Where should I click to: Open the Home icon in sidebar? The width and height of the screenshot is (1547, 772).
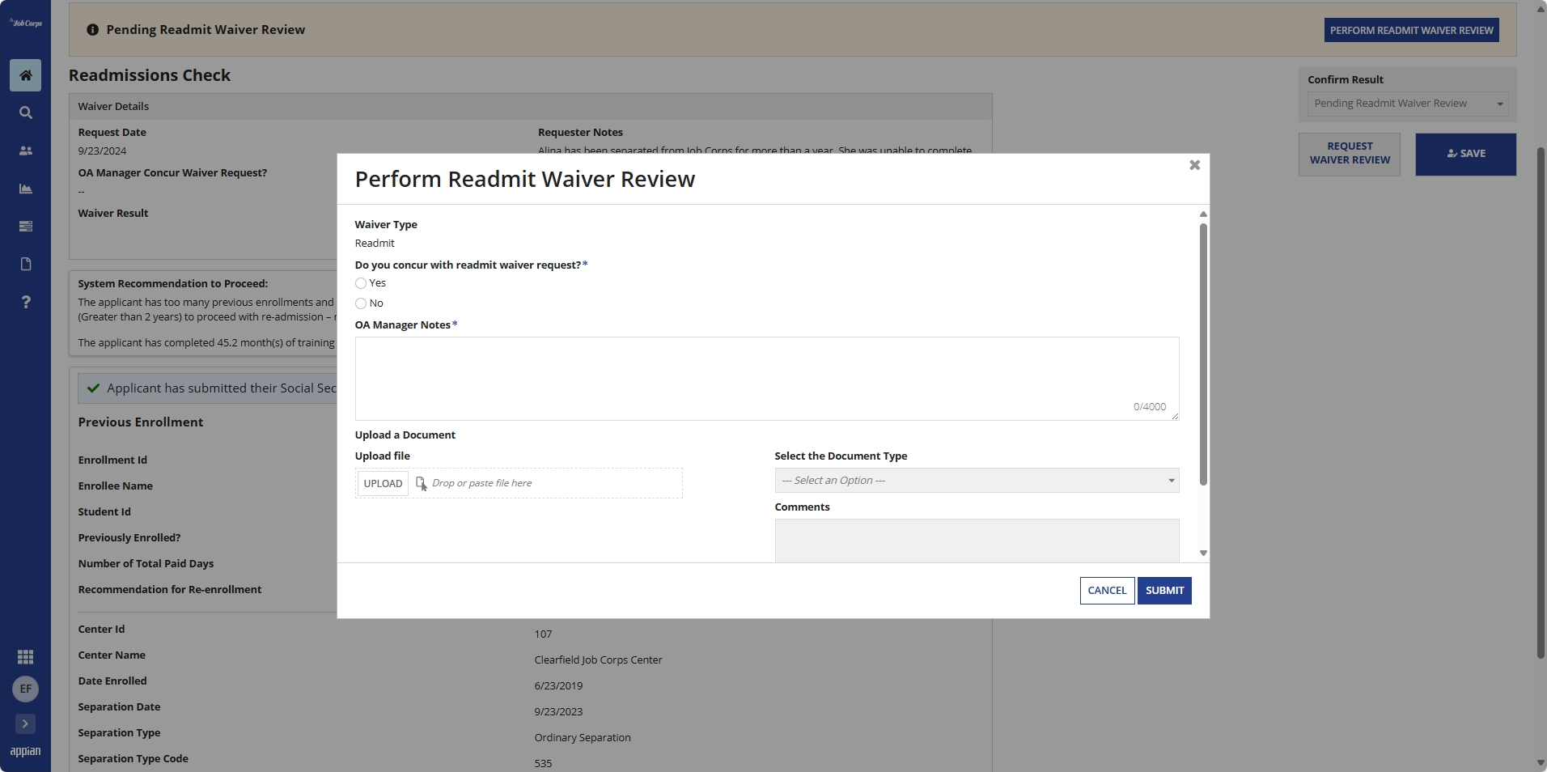25,75
